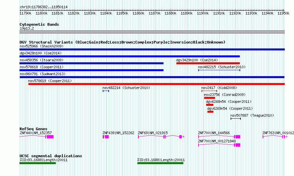This screenshot has width=294, height=176.
Task: Click the 11950k ruler label
Action: pyautogui.click(x=283, y=13)
